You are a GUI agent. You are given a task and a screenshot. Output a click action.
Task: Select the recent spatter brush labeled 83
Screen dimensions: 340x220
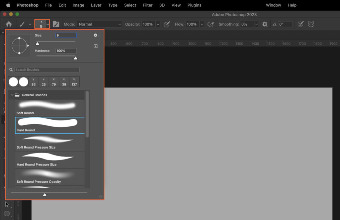click(33, 82)
